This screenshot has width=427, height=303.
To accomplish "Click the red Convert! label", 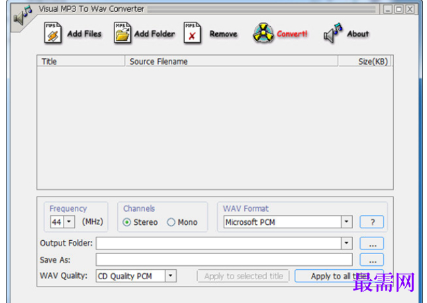I will click(292, 34).
